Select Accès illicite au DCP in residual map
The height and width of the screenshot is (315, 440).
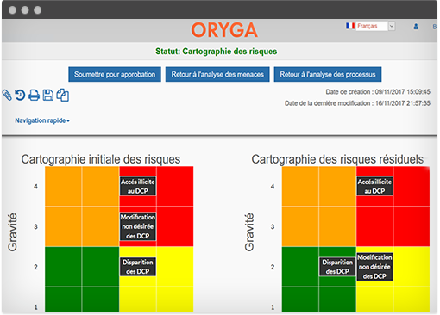click(374, 186)
